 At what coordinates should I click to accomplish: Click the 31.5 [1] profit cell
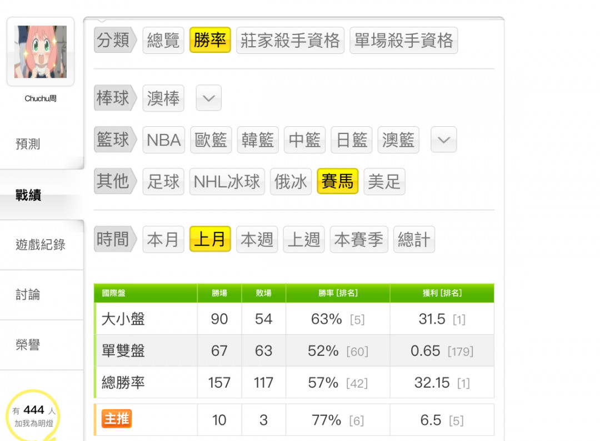click(442, 319)
